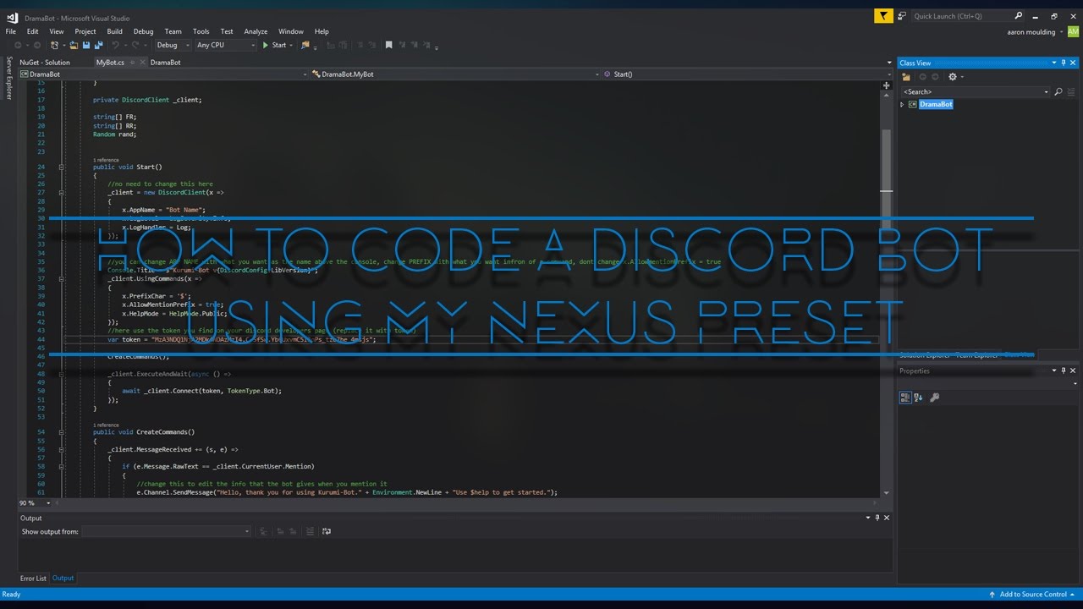Select DramaBot item in Class View
Screen dimensions: 1083x609
[x=936, y=104]
